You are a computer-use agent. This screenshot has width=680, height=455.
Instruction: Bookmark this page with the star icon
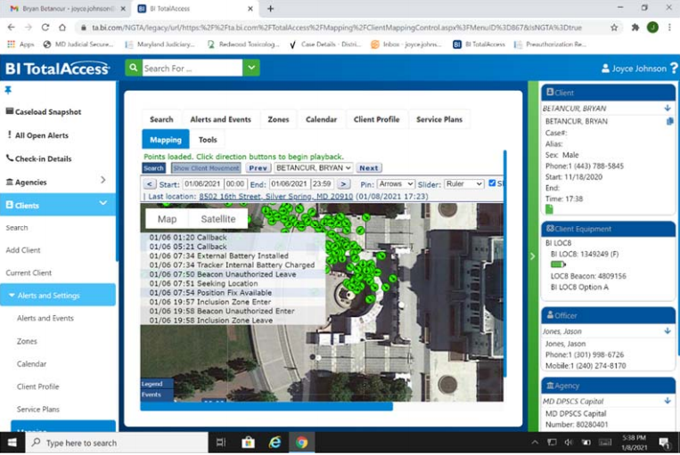614,28
